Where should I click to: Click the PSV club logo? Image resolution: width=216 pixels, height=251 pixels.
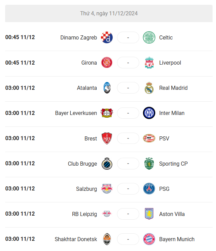tap(149, 138)
